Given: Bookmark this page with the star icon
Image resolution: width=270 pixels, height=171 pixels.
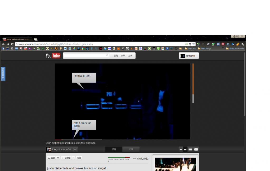Looking at the screenshot, I should [194, 44].
